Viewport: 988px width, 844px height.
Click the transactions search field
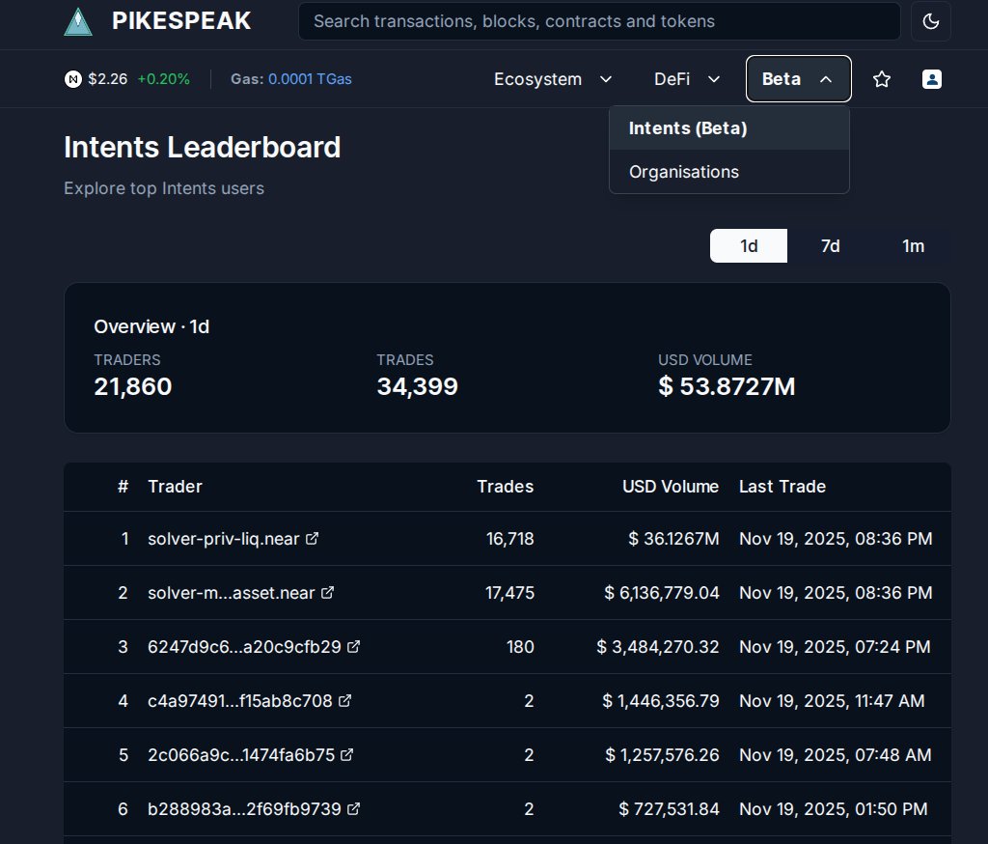point(598,20)
